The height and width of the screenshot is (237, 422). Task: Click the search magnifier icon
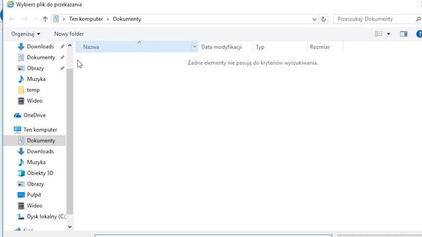tap(418, 19)
